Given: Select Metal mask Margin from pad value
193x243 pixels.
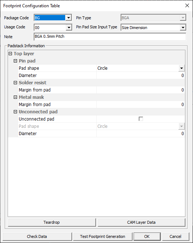Looking at the screenshot, I should click(140, 105).
